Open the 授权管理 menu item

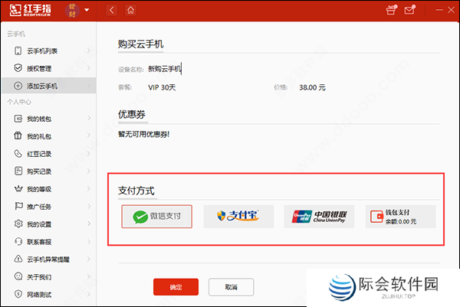click(49, 68)
